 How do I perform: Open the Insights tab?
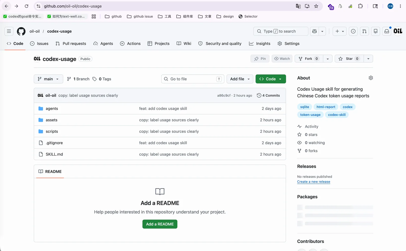(260, 44)
